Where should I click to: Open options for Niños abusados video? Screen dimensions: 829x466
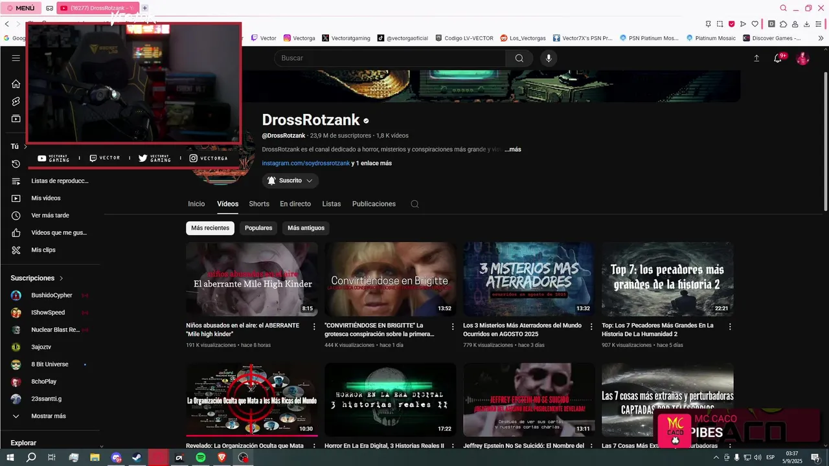click(x=314, y=327)
